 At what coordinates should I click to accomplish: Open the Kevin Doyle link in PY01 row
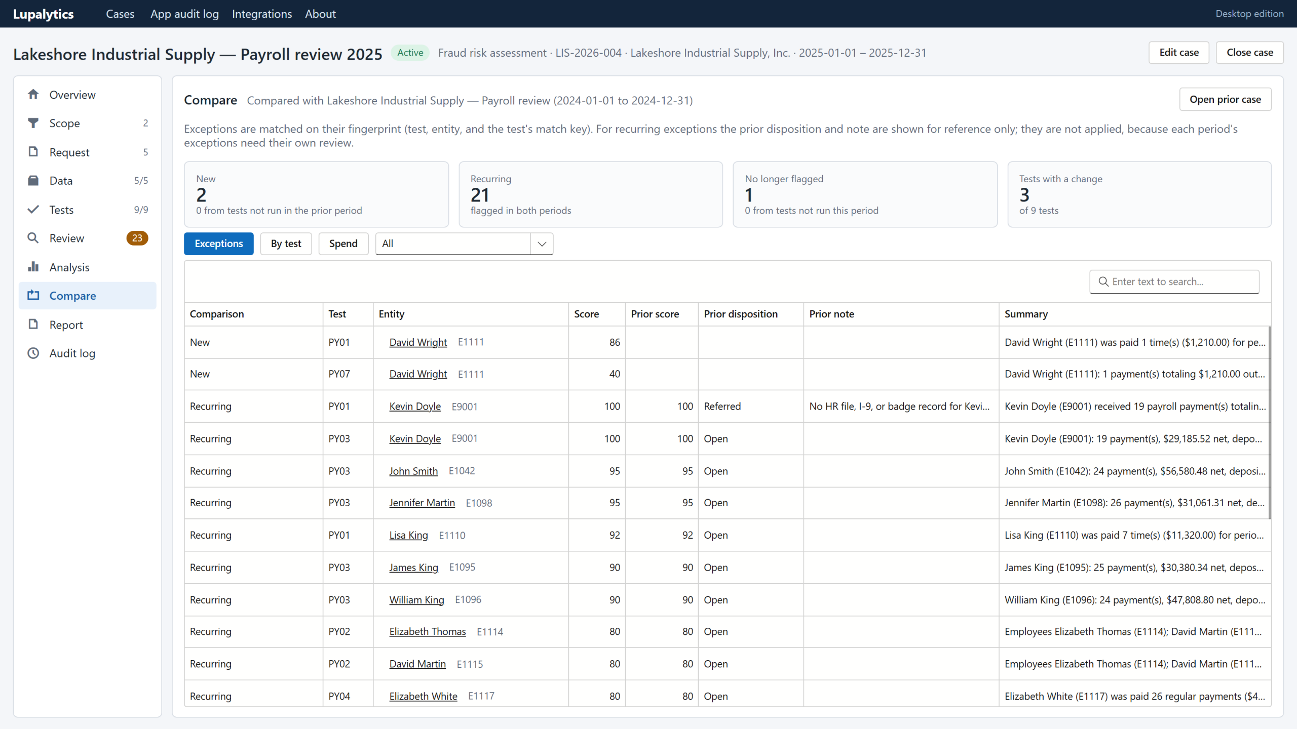coord(415,406)
